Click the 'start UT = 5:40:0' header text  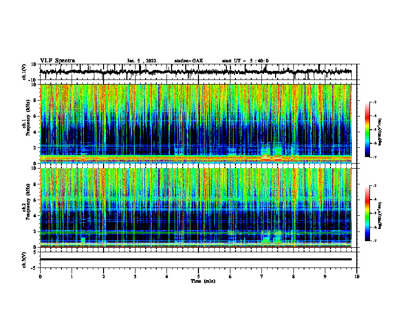[245, 61]
